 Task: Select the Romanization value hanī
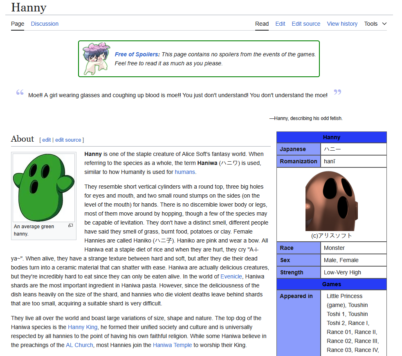(330, 162)
